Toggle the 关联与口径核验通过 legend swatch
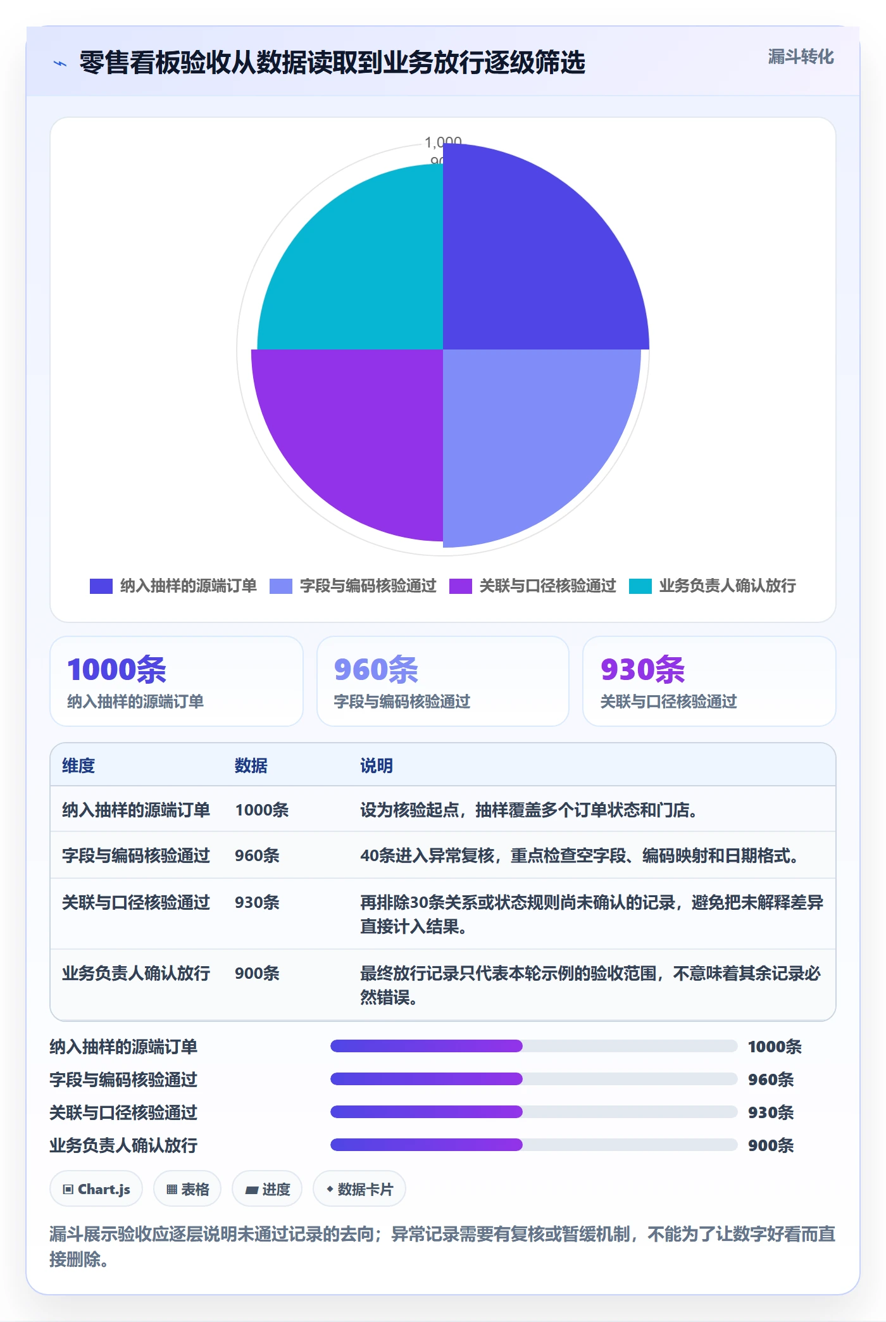 point(461,586)
